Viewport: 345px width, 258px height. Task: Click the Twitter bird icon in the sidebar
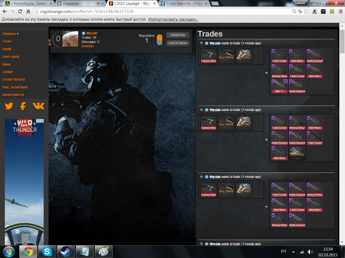(9, 106)
